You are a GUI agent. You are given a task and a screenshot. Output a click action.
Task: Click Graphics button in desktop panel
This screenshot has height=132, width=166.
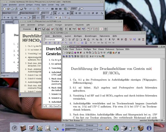tap(81, 125)
